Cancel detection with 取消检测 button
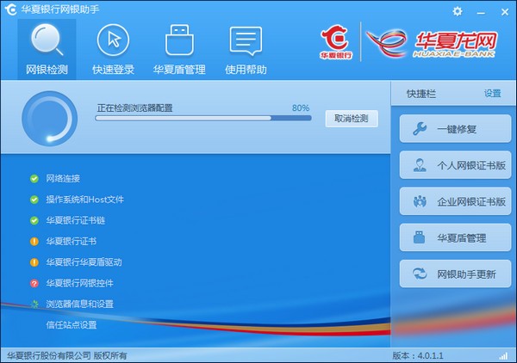The height and width of the screenshot is (363, 517). coord(351,119)
